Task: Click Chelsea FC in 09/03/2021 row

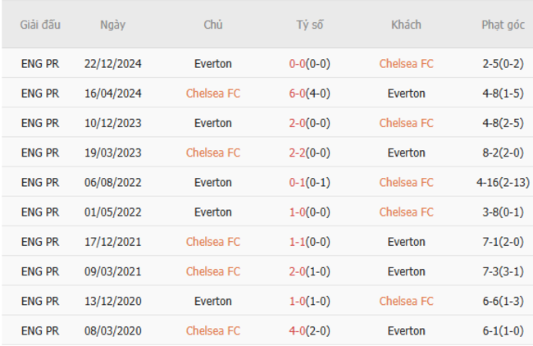Action: [x=212, y=271]
